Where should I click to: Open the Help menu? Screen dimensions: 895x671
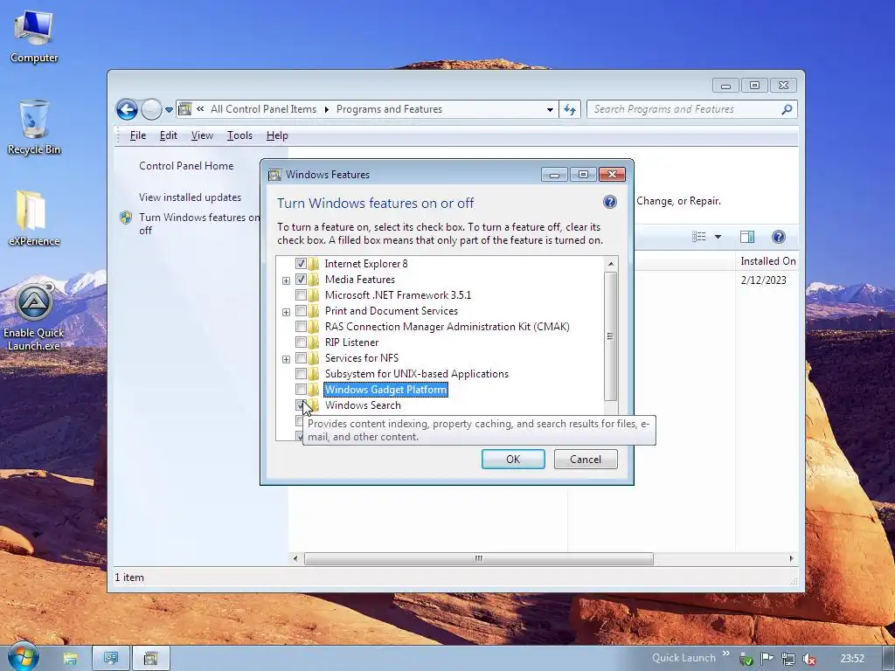coord(277,135)
